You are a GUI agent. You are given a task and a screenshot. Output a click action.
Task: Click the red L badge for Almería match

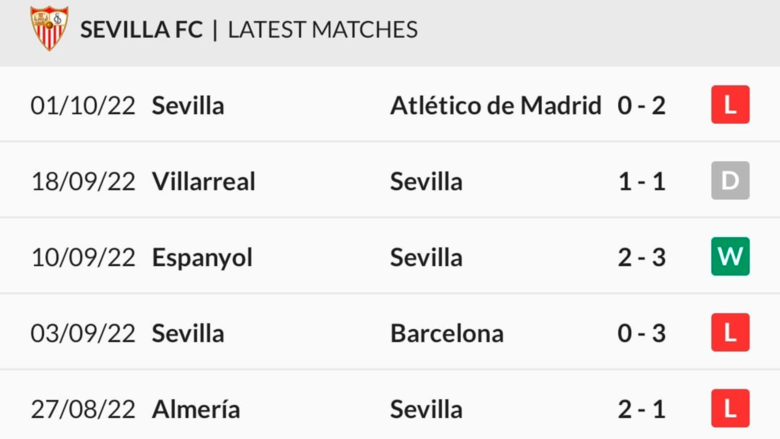pos(730,409)
